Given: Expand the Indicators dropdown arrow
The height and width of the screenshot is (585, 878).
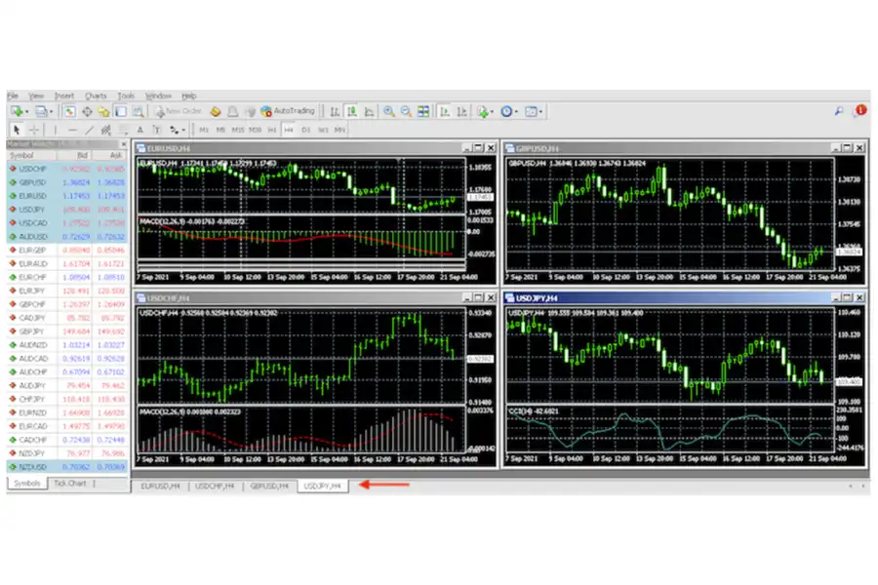Looking at the screenshot, I should [x=493, y=112].
